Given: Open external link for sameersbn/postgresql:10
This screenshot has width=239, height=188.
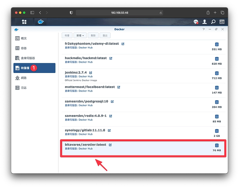Looking at the screenshot, I should (112, 101).
